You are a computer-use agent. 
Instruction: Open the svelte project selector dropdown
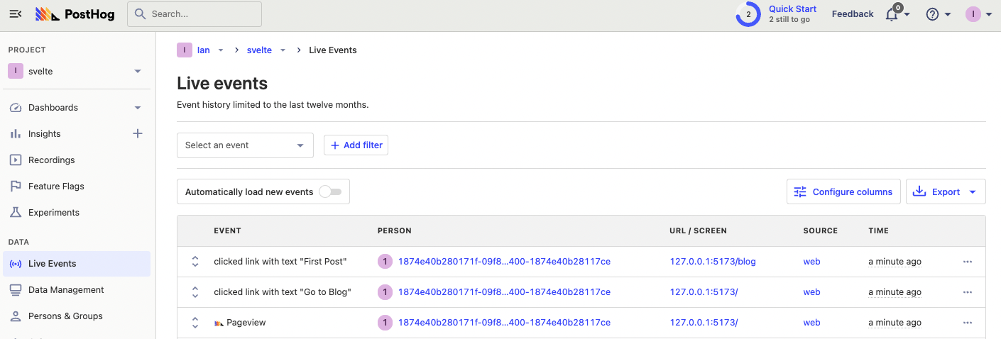pos(75,71)
